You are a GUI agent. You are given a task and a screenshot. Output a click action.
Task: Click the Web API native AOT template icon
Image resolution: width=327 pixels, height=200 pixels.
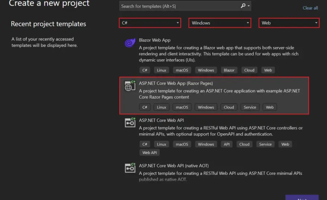tap(130, 168)
